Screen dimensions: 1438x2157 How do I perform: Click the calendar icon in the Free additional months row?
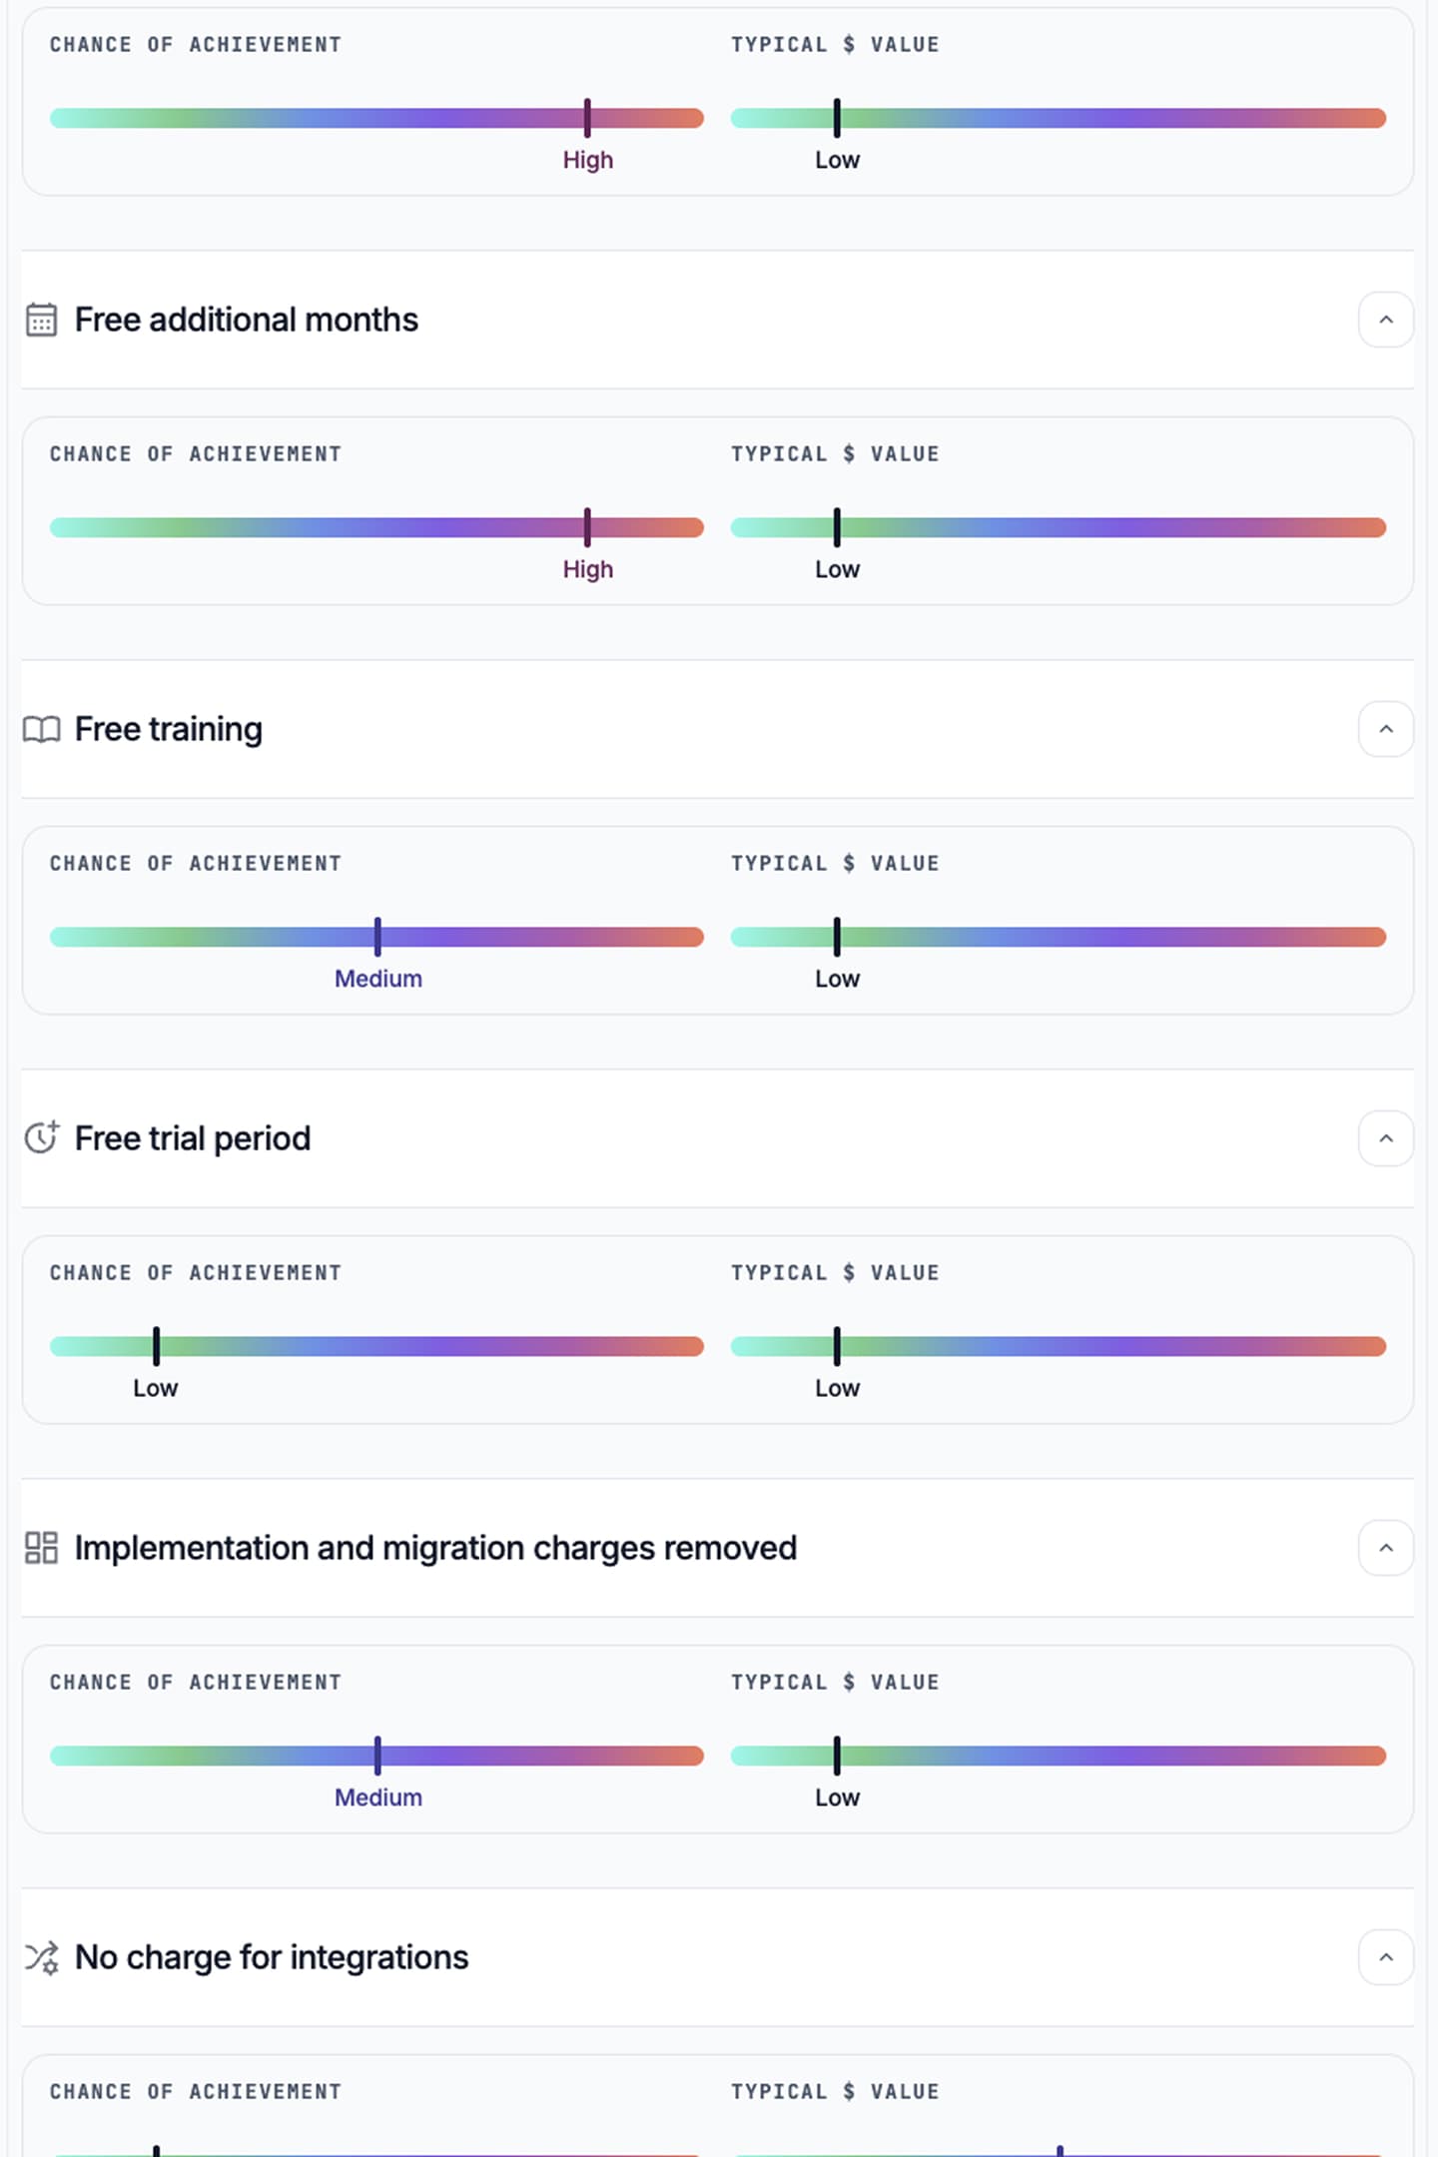click(41, 318)
